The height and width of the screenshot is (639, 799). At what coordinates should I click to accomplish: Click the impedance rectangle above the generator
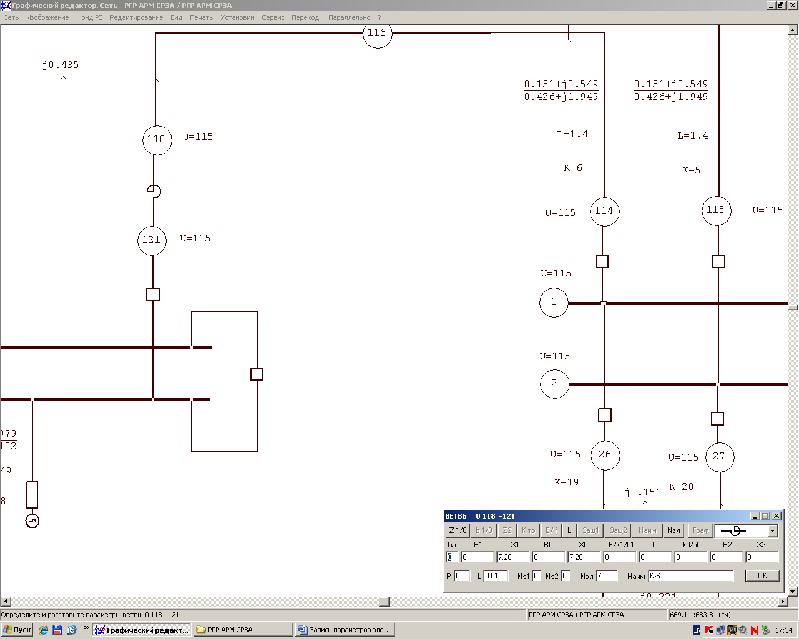click(x=32, y=494)
